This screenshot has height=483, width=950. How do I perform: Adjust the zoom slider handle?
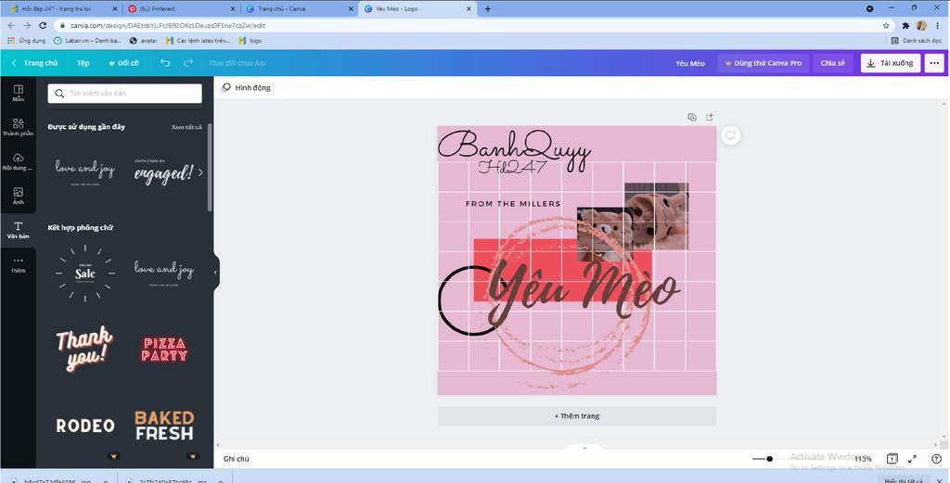coord(769,459)
